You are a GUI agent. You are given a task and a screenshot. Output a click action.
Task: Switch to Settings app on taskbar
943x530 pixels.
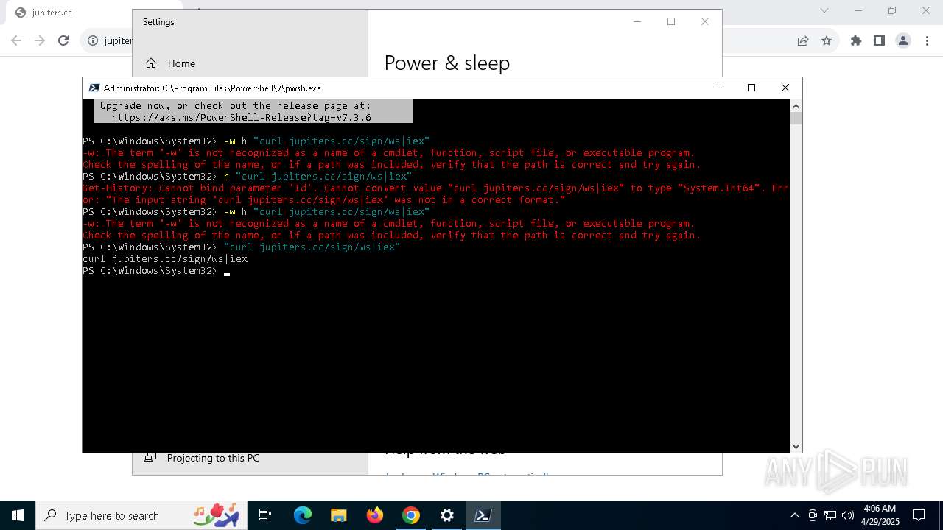[447, 515]
